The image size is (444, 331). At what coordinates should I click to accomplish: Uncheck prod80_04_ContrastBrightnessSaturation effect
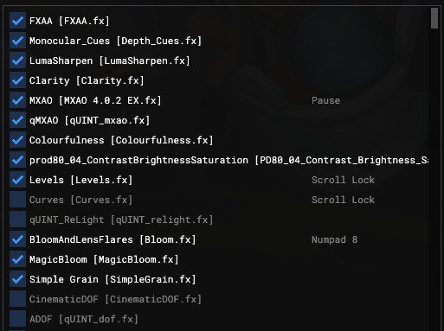(x=17, y=160)
